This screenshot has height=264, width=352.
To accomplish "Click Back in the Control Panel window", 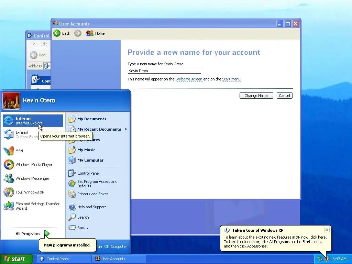I will click(38, 55).
